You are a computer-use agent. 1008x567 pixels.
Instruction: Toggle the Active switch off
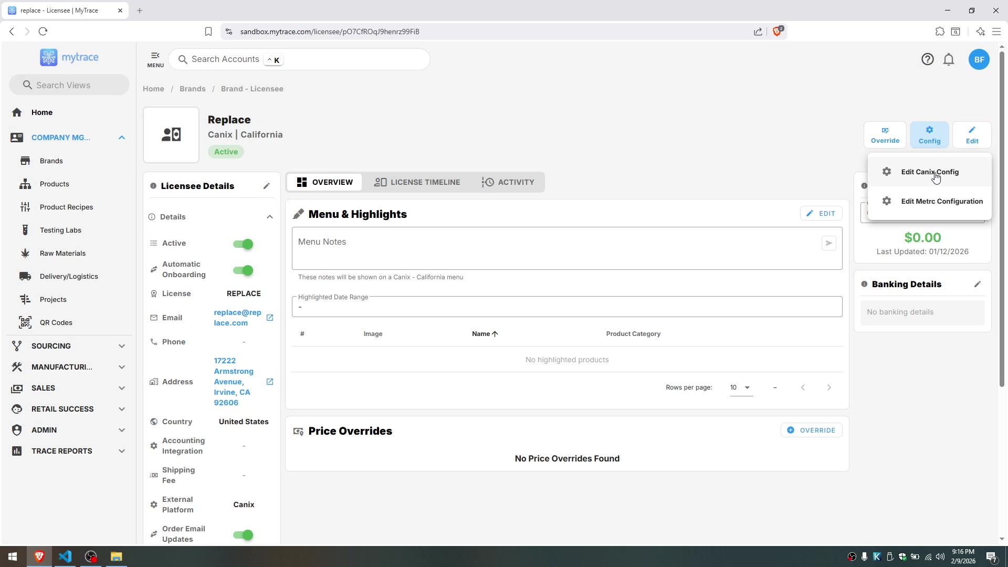(243, 244)
